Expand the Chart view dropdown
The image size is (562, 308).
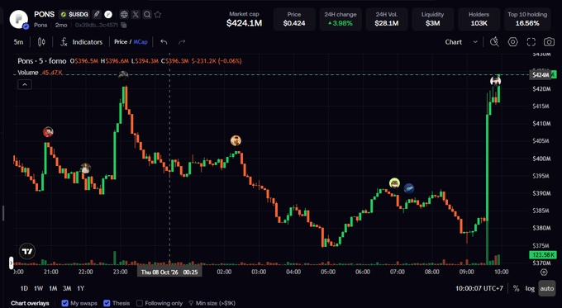(461, 42)
